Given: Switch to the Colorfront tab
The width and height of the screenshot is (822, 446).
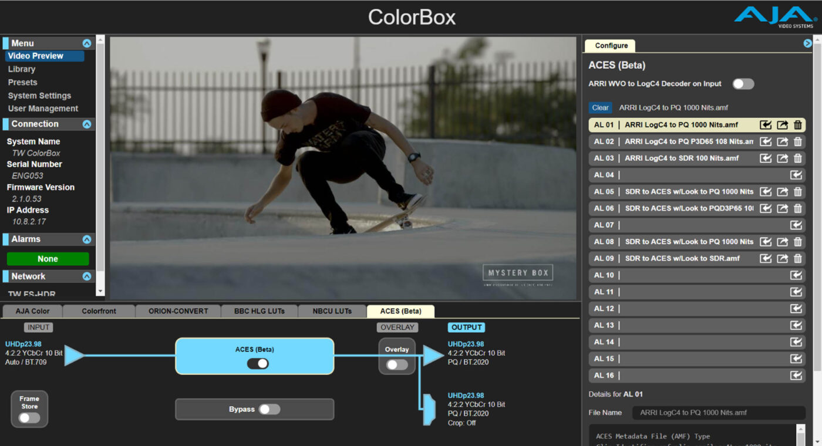Looking at the screenshot, I should click(x=99, y=311).
